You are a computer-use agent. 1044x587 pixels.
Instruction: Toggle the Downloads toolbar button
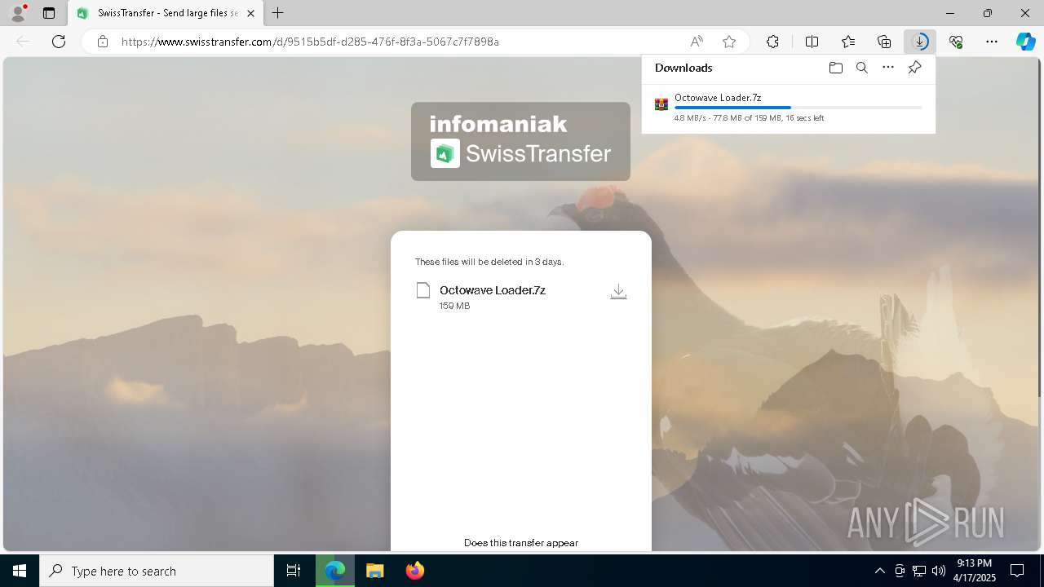coord(920,42)
